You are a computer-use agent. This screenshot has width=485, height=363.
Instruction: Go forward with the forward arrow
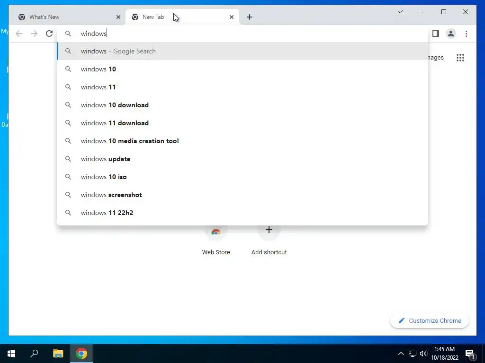(34, 34)
